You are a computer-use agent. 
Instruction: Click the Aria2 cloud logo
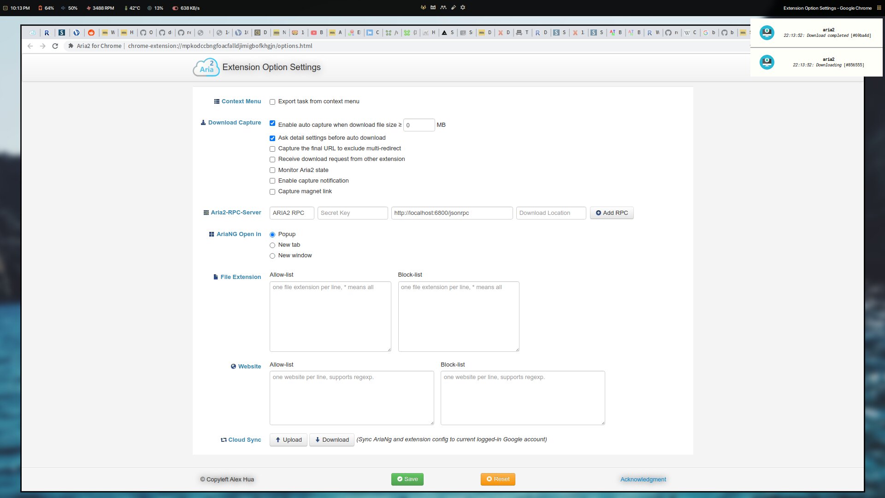pyautogui.click(x=206, y=67)
